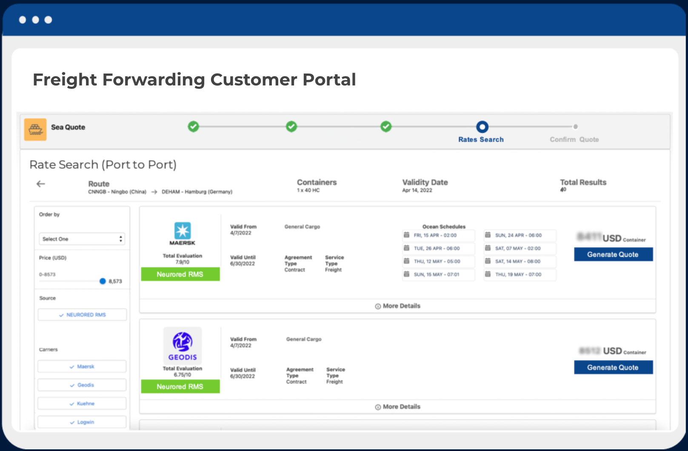
Task: Select the Confirm Quote step dot
Action: 575,127
